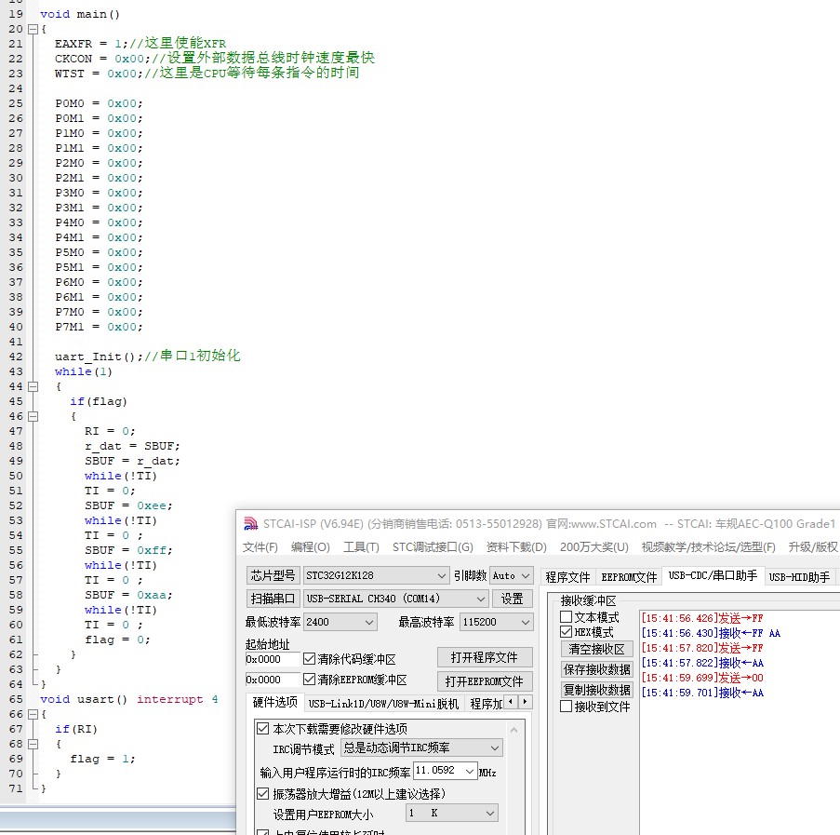This screenshot has width=840, height=835.
Task: Toggle 本次下载需要修改硬件选项 checkbox
Action: (262, 728)
